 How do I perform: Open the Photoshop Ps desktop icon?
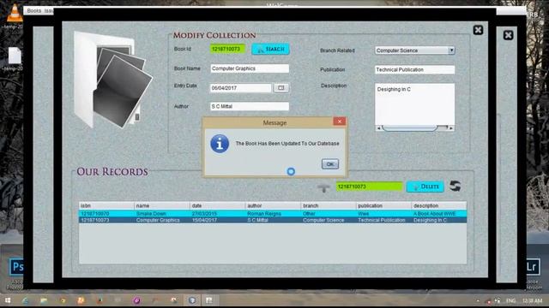coord(16,267)
